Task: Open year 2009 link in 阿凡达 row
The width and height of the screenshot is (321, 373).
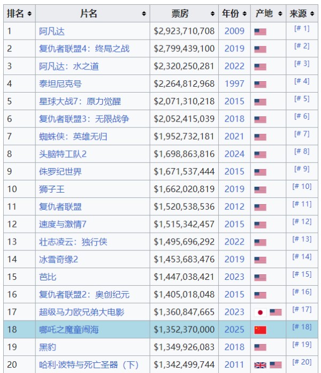Action: (x=234, y=31)
